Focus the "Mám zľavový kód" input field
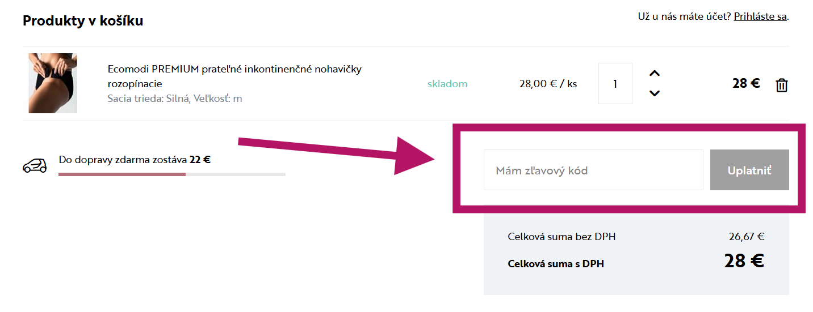 (593, 170)
